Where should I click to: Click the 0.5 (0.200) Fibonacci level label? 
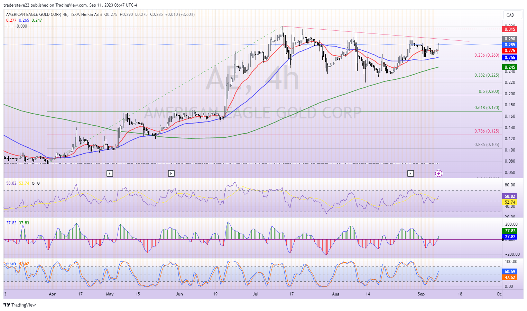(489, 91)
